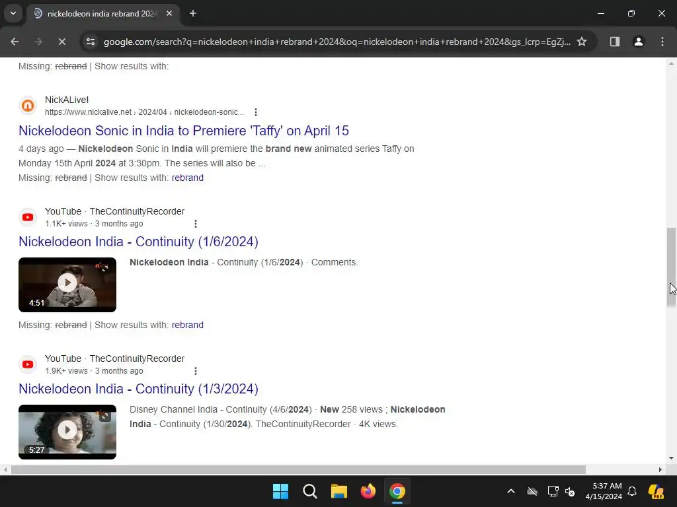Close the nickelodeon india rebrand tab
The image size is (677, 507).
coord(169,13)
